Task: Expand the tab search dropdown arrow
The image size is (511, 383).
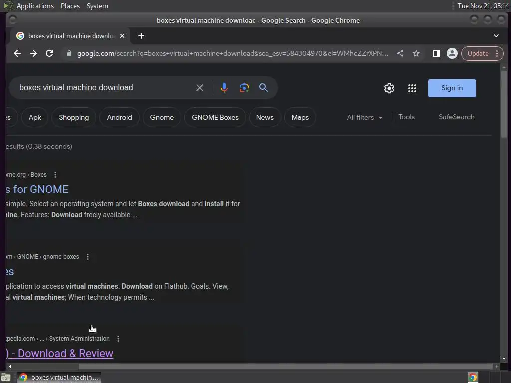Action: (496, 36)
